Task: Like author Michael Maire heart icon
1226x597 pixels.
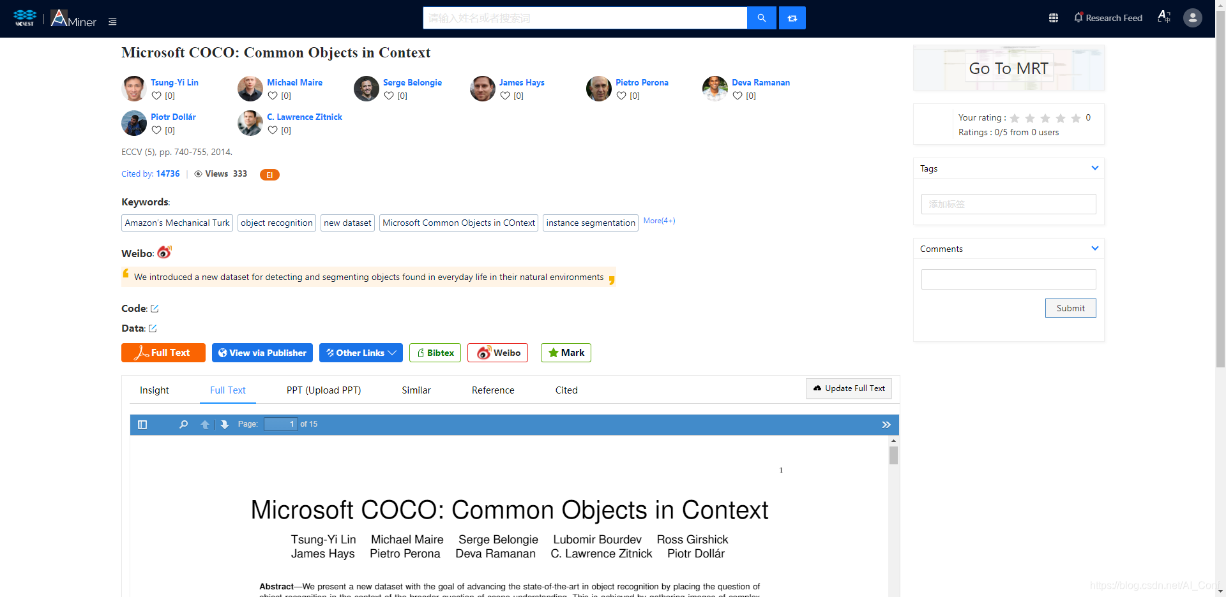Action: (x=273, y=96)
